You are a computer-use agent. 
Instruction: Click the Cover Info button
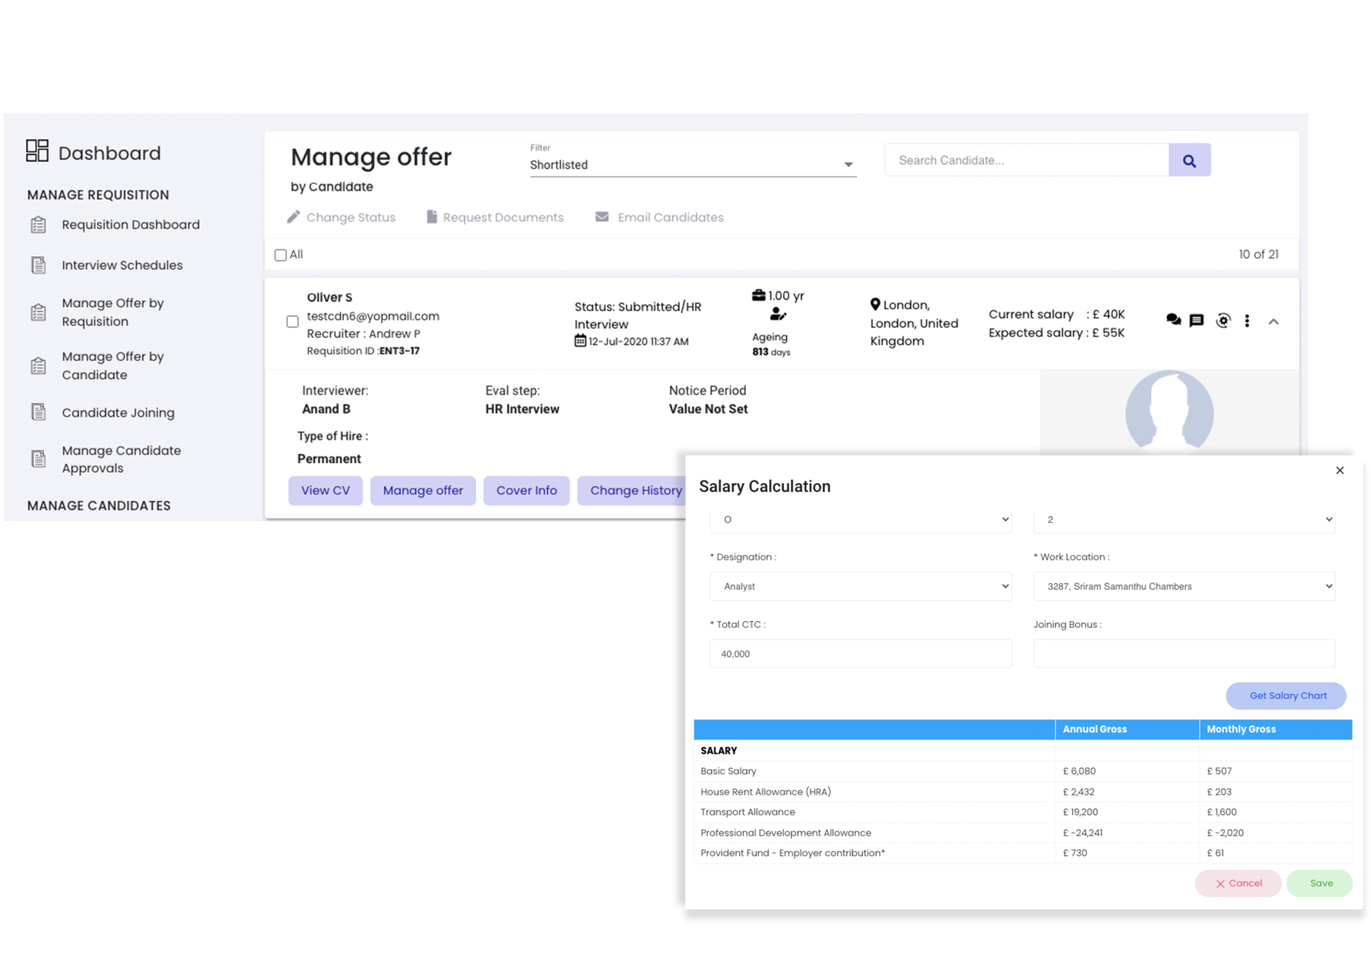527,490
